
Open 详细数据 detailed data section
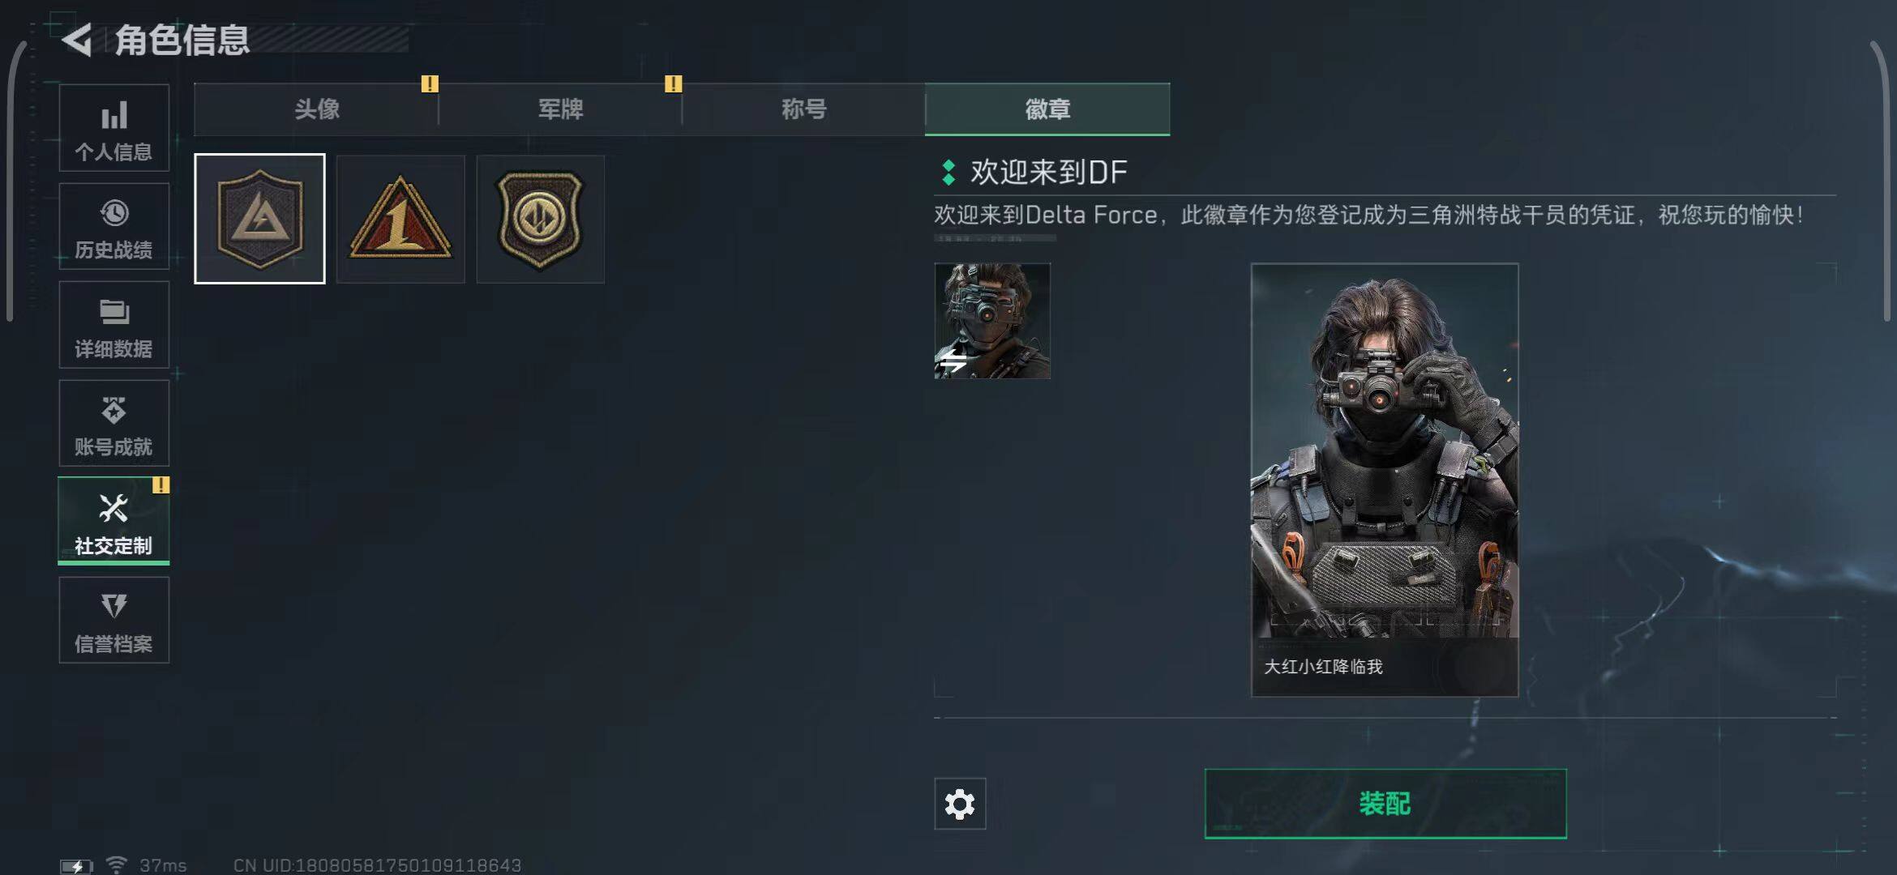114,325
